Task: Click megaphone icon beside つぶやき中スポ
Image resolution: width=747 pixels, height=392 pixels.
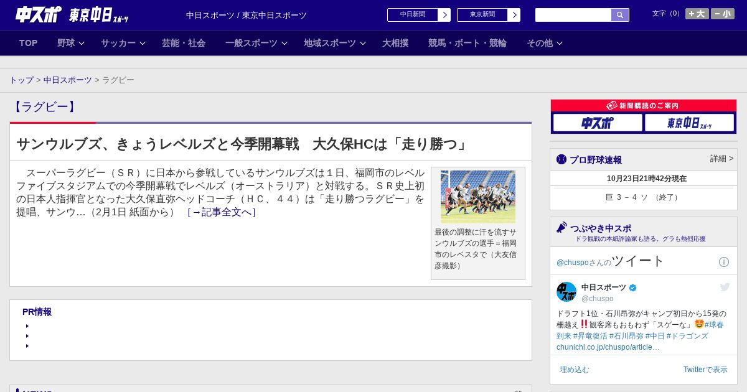Action: tap(562, 227)
